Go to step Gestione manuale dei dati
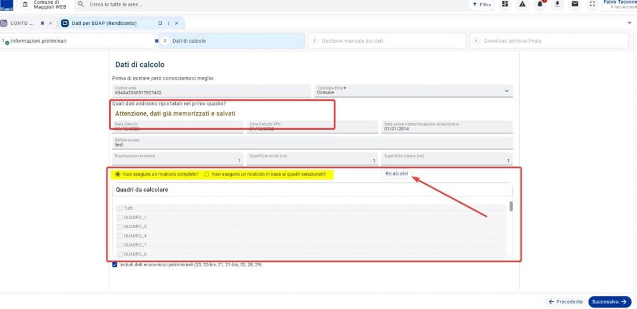 (387, 41)
